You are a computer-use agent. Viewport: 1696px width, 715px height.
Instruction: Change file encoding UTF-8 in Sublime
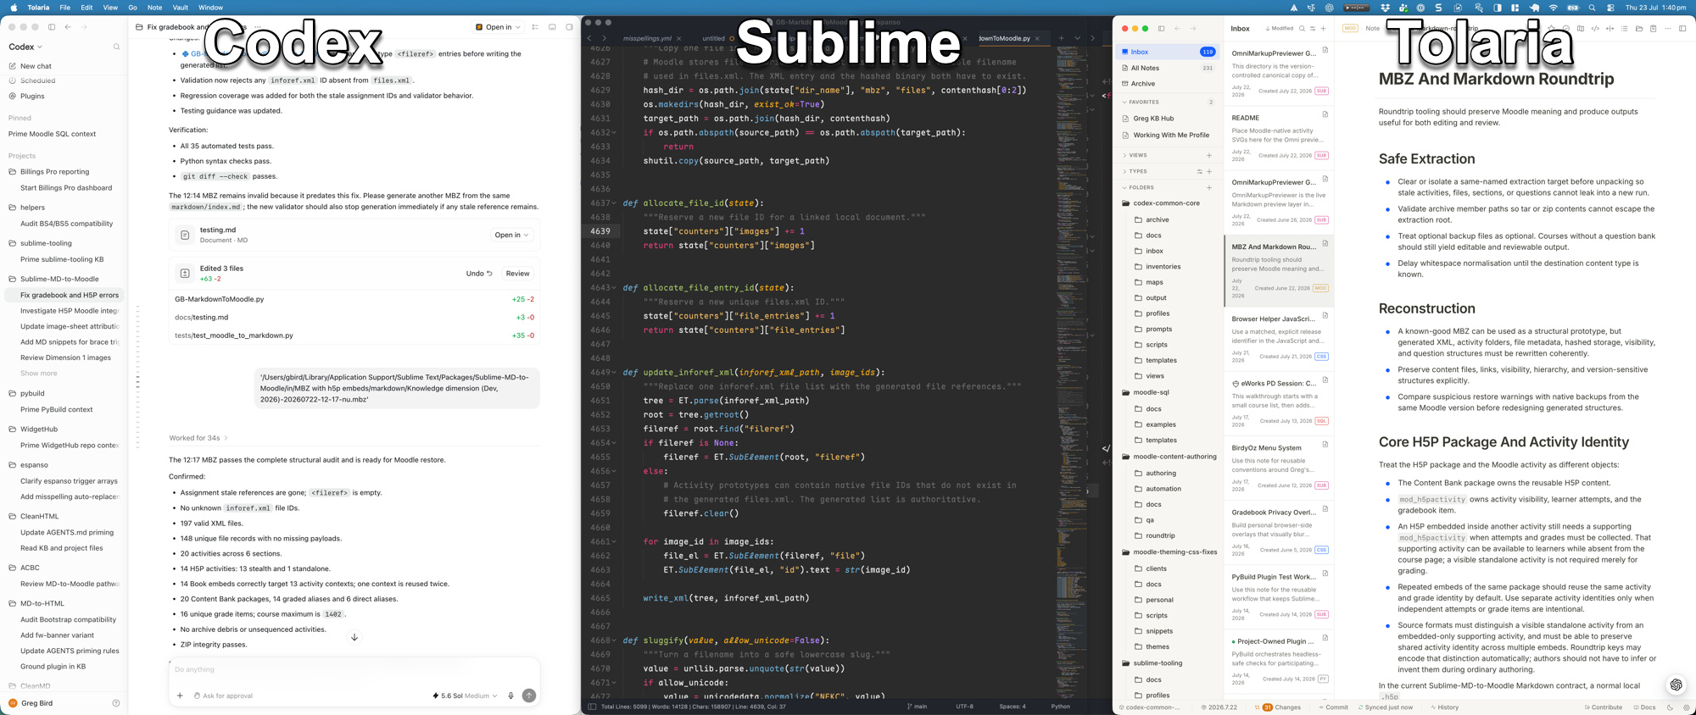[x=965, y=707]
